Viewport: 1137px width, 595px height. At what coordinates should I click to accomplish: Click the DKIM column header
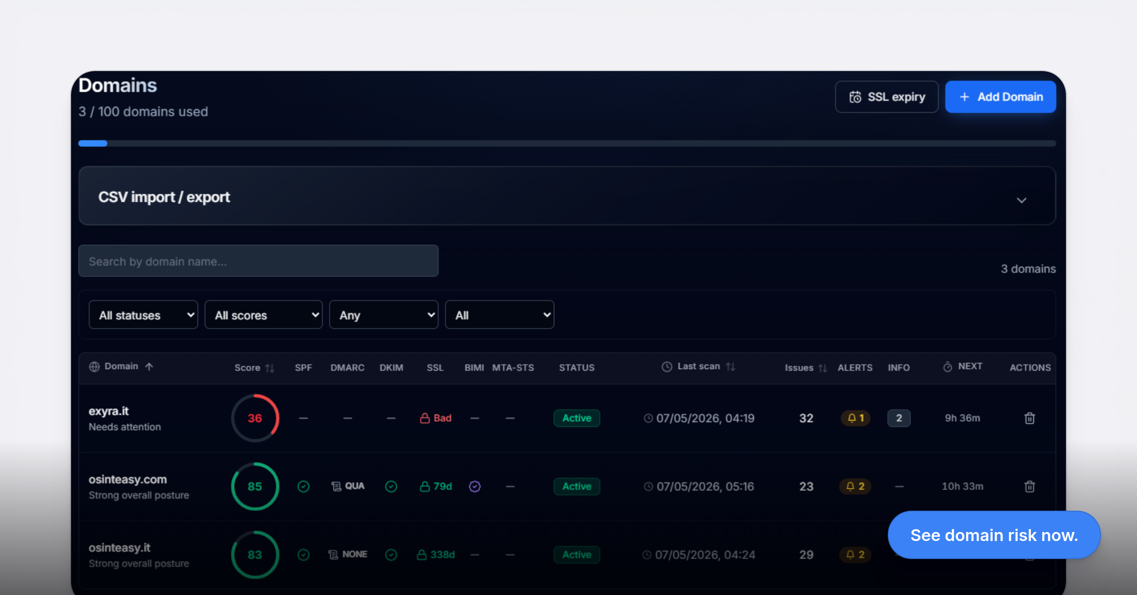[x=391, y=368]
